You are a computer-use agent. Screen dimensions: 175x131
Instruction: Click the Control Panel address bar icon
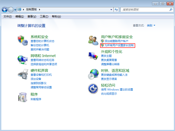[x=20, y=9]
